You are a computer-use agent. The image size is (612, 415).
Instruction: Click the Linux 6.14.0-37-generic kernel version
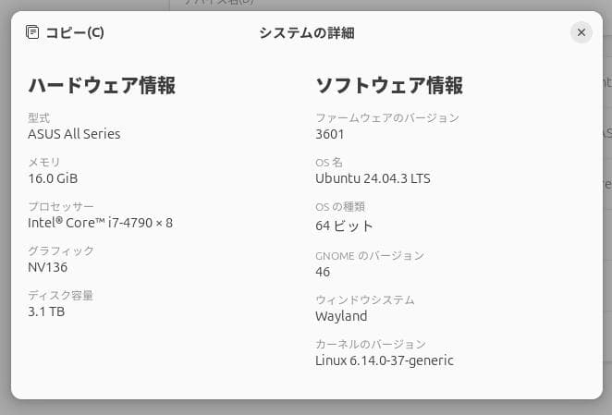tap(385, 360)
